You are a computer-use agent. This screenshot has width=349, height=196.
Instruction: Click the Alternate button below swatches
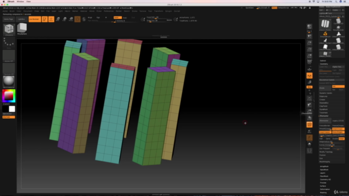[9, 117]
